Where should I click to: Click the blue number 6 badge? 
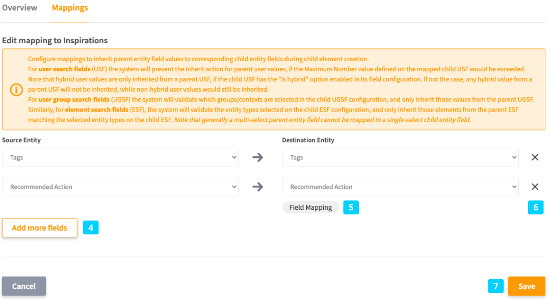535,207
